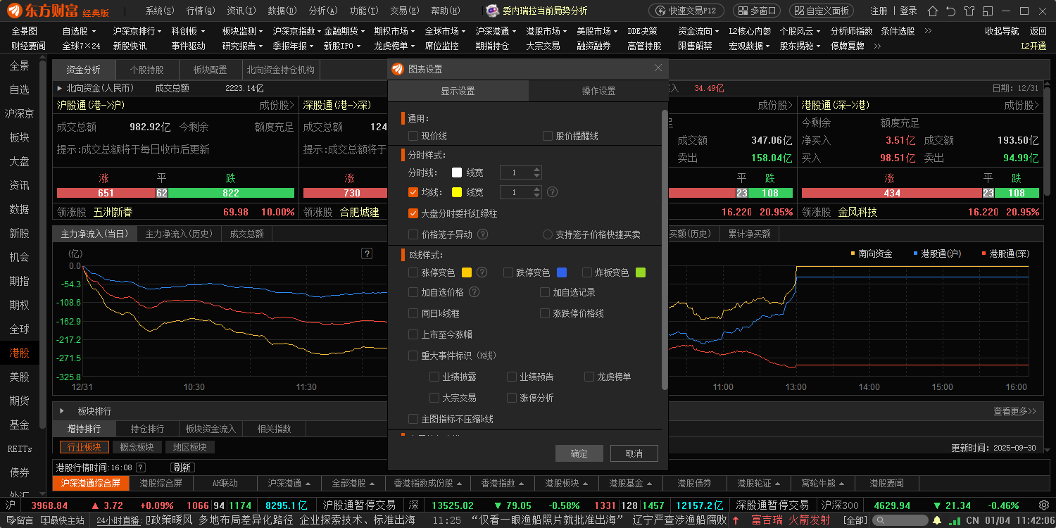Switch to 主力净流入(历史) tab

coord(179,234)
